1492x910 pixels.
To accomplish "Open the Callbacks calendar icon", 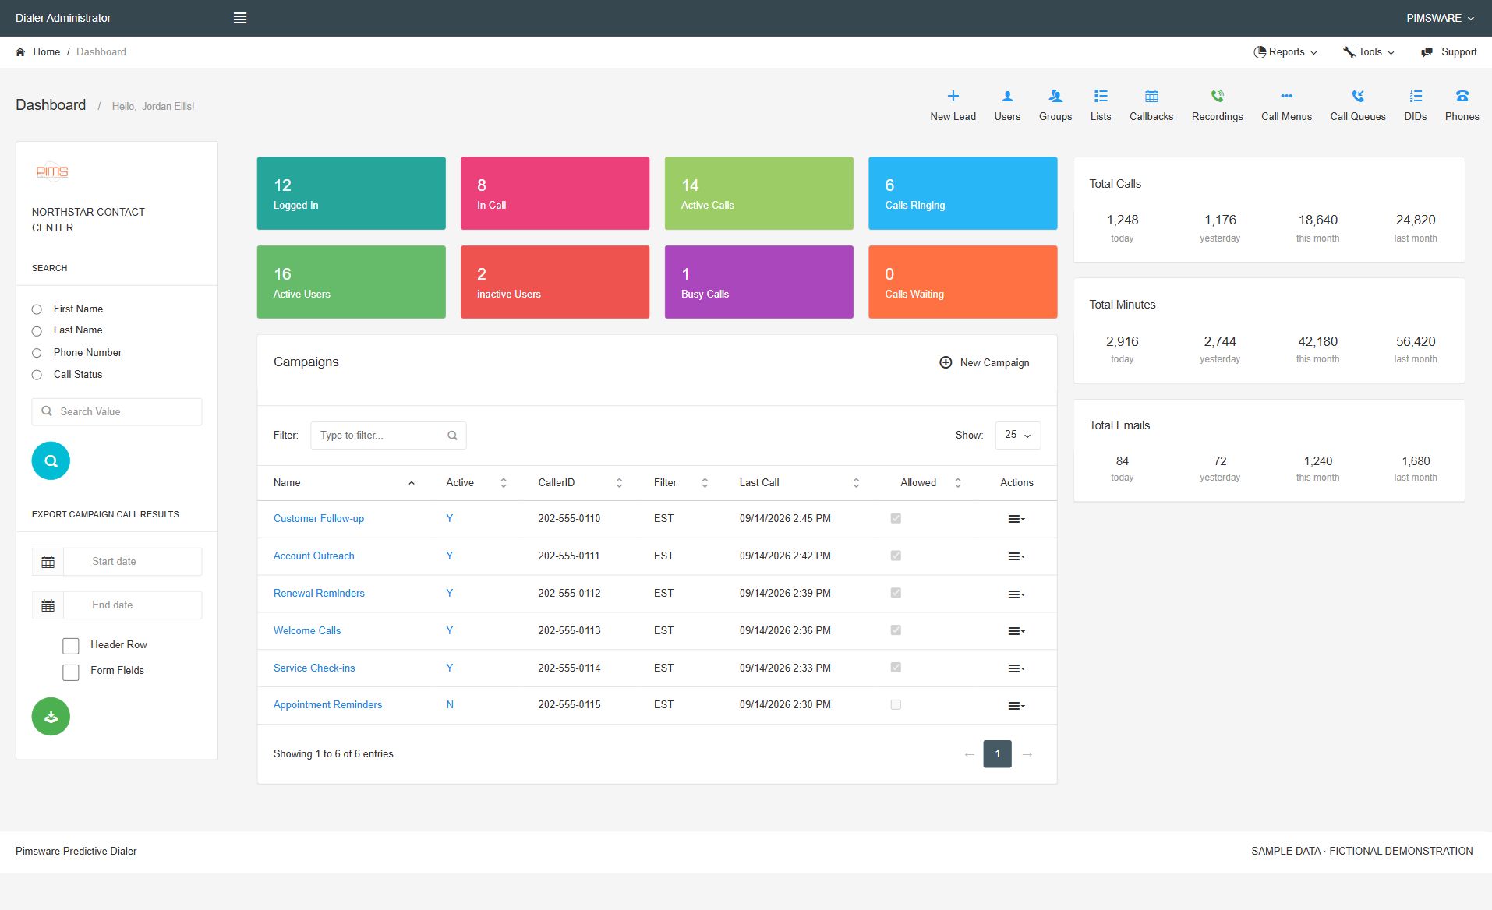I will tap(1151, 97).
